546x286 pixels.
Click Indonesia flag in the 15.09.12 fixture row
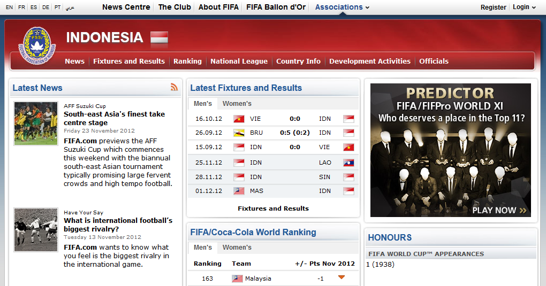pyautogui.click(x=239, y=147)
